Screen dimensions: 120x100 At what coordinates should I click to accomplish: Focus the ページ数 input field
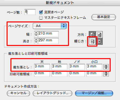(30, 12)
